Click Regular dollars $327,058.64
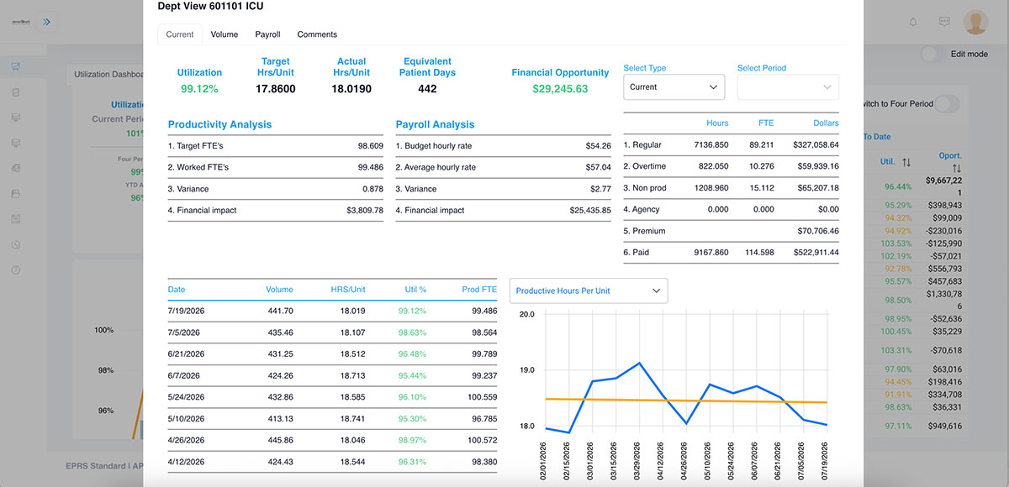 pos(816,145)
